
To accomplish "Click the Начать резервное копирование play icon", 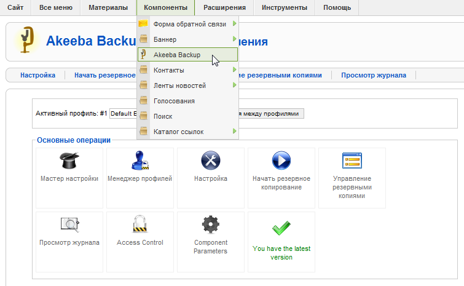I will [x=281, y=161].
